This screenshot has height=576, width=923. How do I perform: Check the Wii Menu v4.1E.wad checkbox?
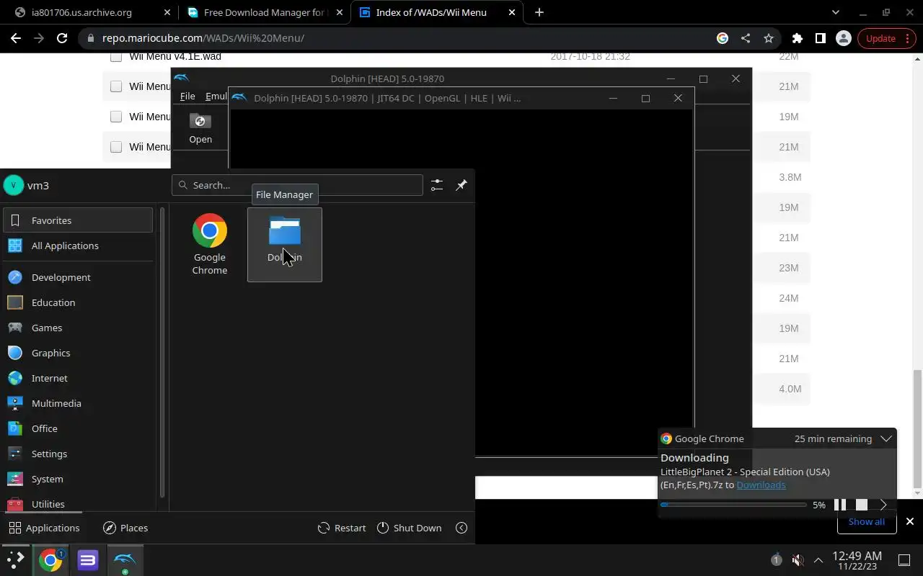pyautogui.click(x=116, y=57)
